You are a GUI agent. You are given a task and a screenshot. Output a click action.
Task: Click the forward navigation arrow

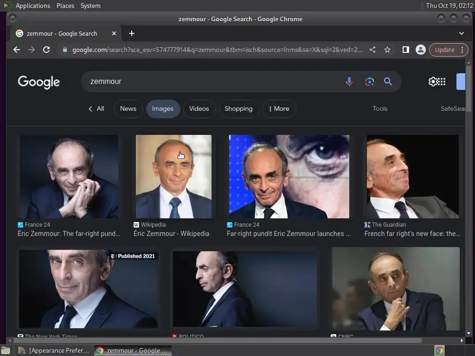[32, 50]
